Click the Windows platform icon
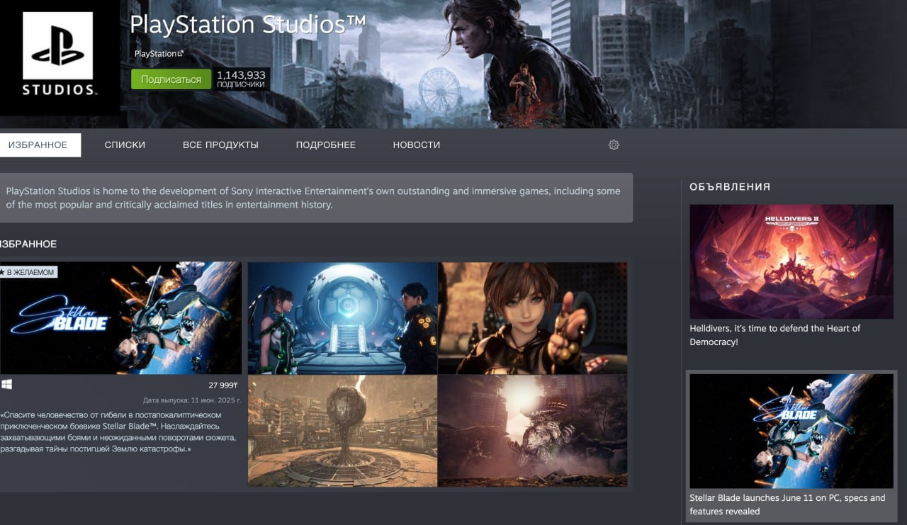The image size is (907, 525). (6, 385)
